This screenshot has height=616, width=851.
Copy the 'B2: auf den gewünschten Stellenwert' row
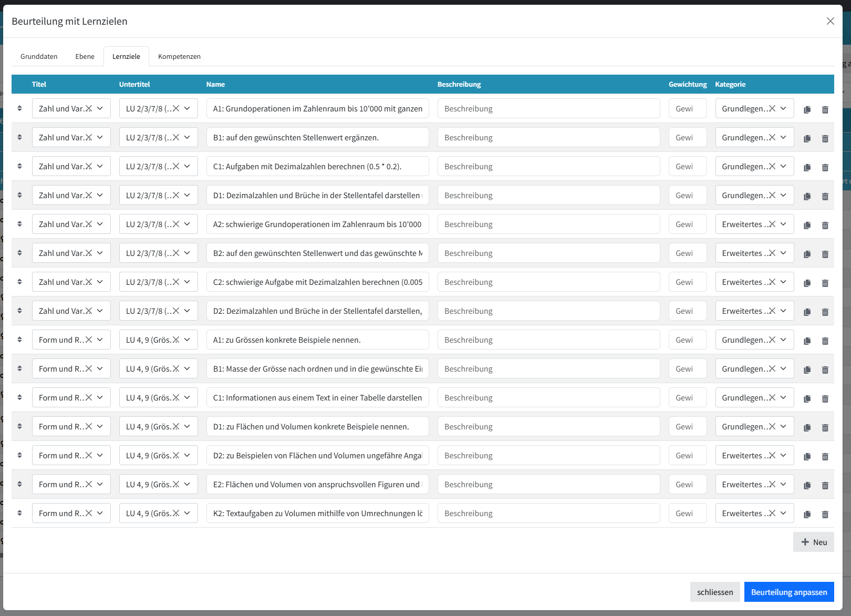(807, 254)
